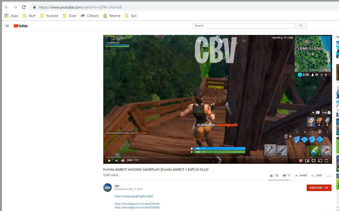Open the Youtube bookmark folder
Viewport: 339px width, 211px height.
click(x=49, y=16)
